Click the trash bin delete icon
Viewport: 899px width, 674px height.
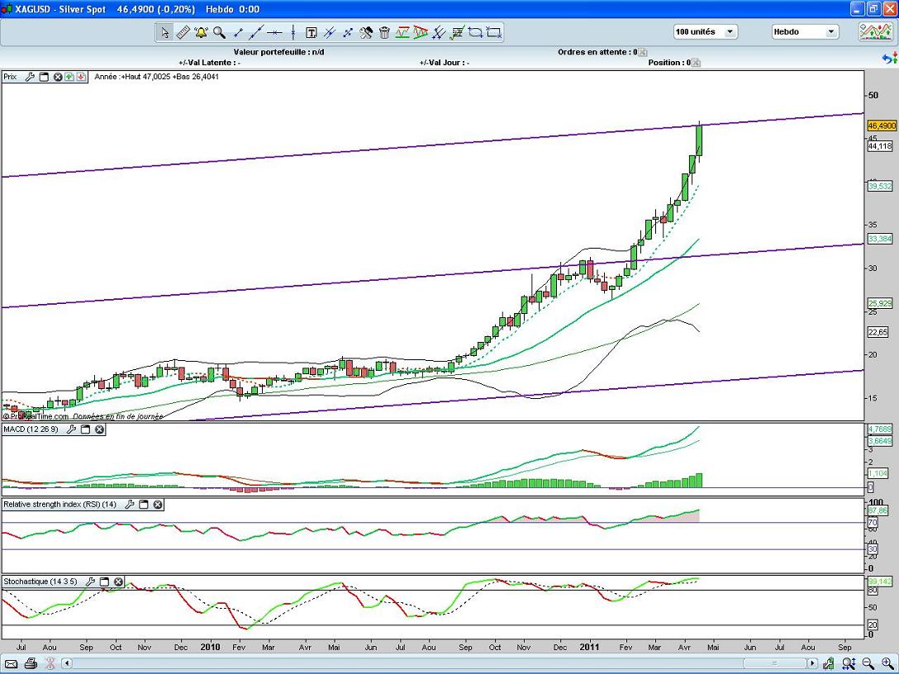384,33
